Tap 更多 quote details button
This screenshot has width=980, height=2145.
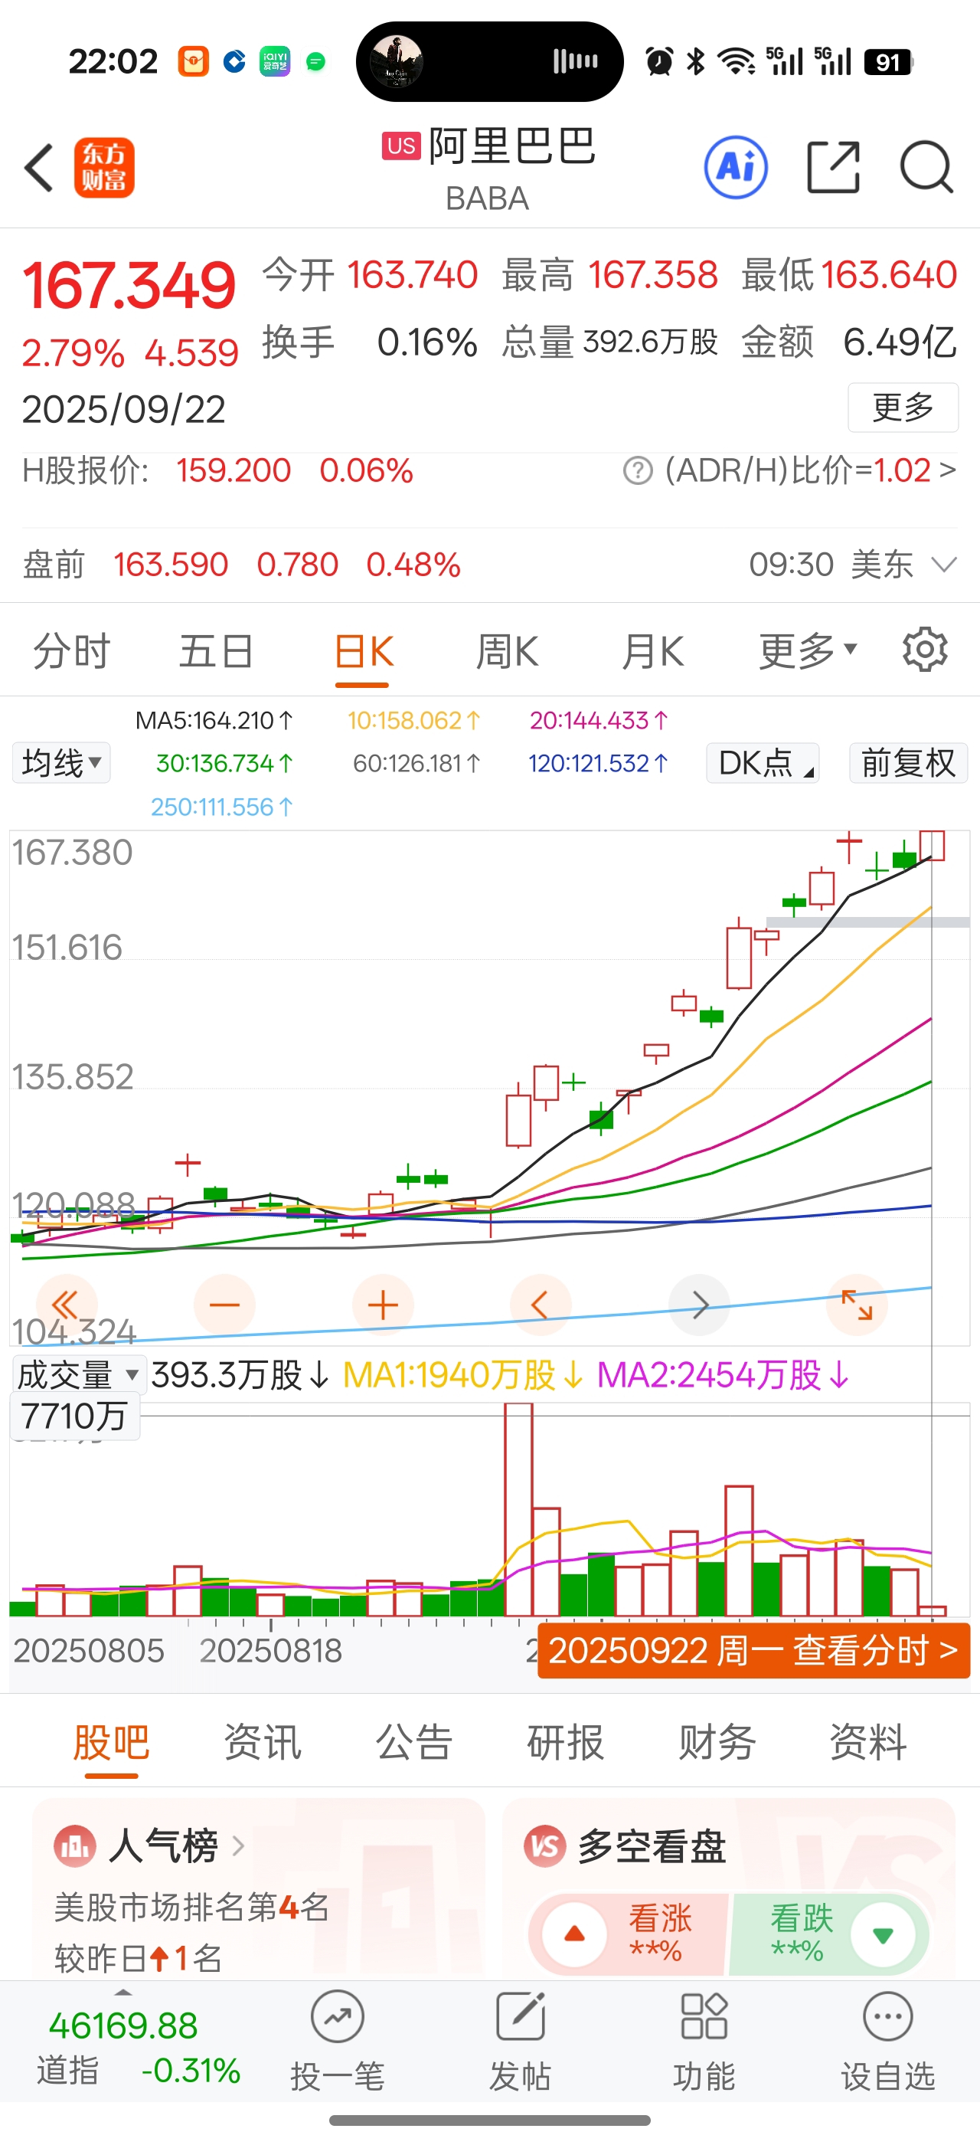903,408
